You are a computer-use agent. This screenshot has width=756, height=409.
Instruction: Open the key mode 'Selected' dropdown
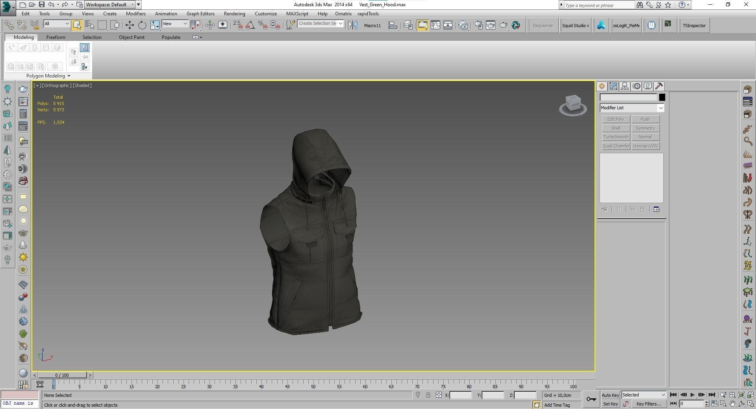[x=644, y=395]
